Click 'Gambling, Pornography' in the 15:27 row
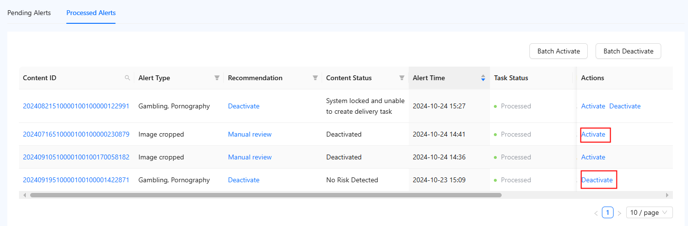 [x=174, y=106]
